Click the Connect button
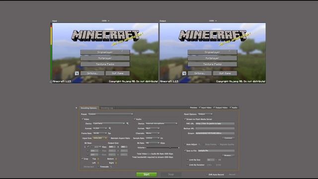Image resolution: width=318 pixels, height=179 pixels. pyautogui.click(x=229, y=138)
